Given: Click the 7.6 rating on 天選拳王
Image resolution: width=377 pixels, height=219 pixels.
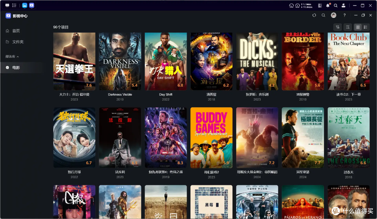Looking at the screenshot, I should [x=89, y=85].
